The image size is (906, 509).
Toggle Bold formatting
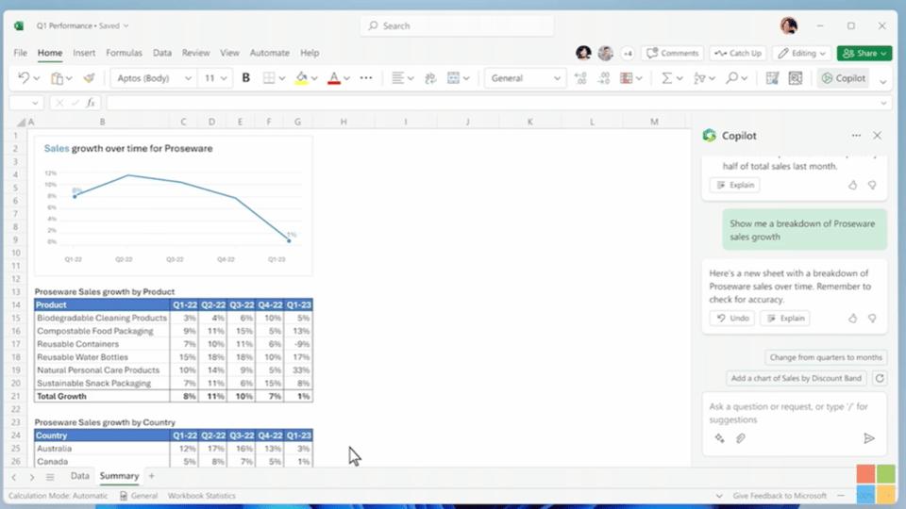pos(245,78)
